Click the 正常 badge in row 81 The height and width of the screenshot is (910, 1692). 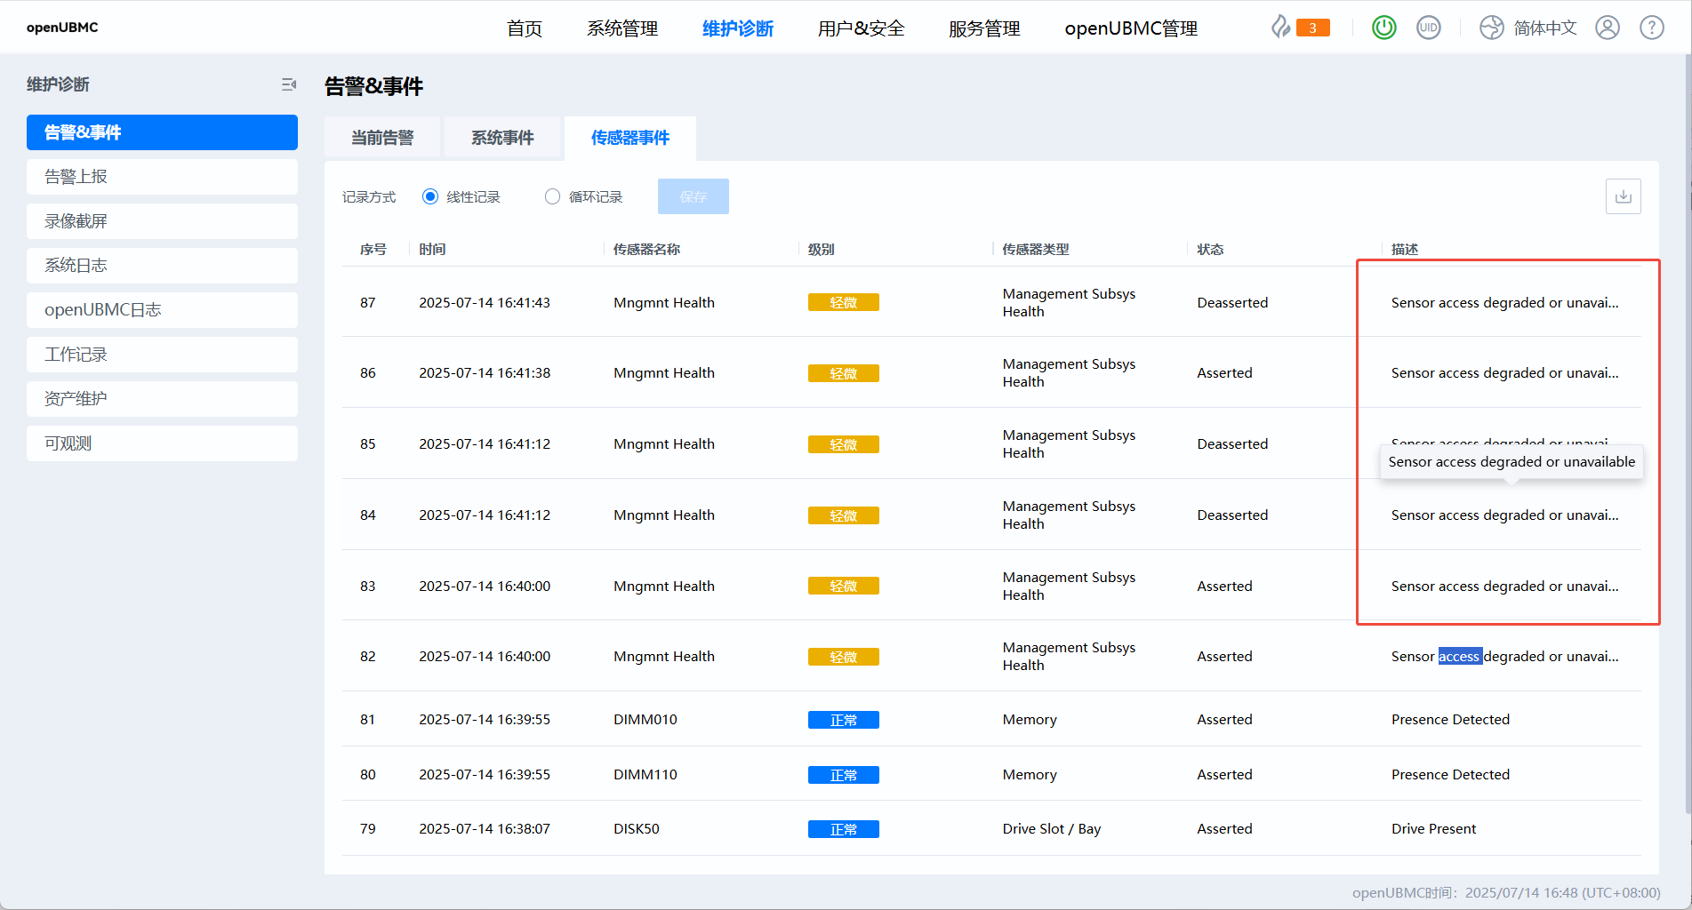[843, 720]
